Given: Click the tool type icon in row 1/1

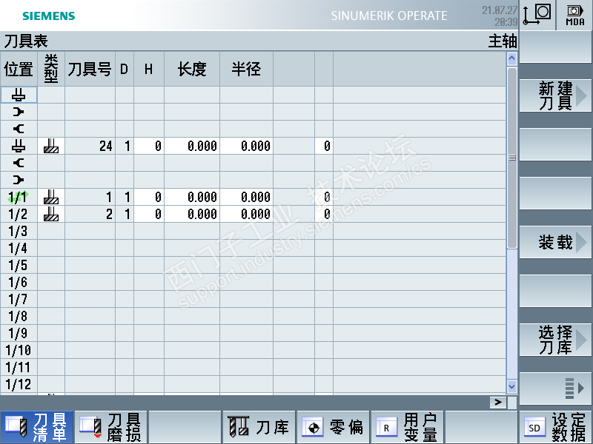Looking at the screenshot, I should [x=51, y=197].
